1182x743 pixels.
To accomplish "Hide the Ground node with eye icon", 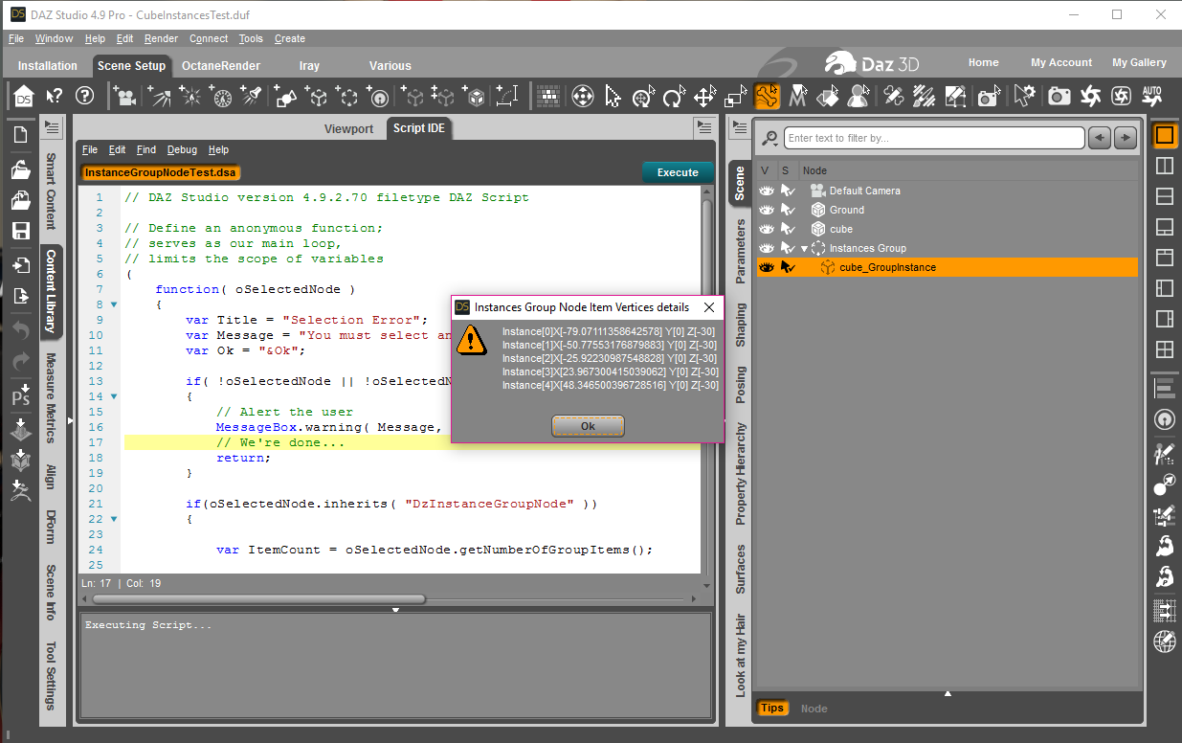I will click(x=766, y=210).
